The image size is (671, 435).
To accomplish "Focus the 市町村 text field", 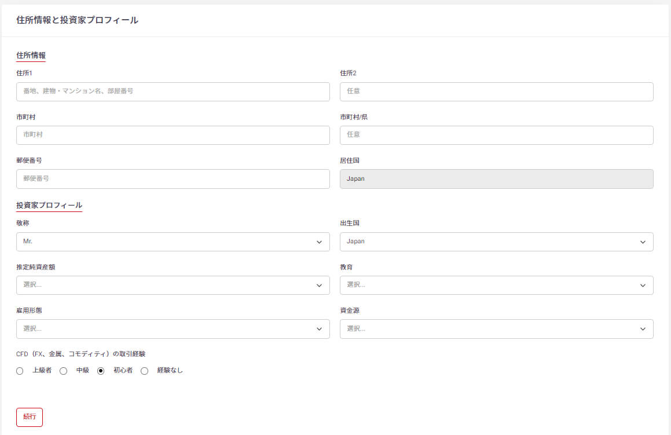I will point(173,135).
